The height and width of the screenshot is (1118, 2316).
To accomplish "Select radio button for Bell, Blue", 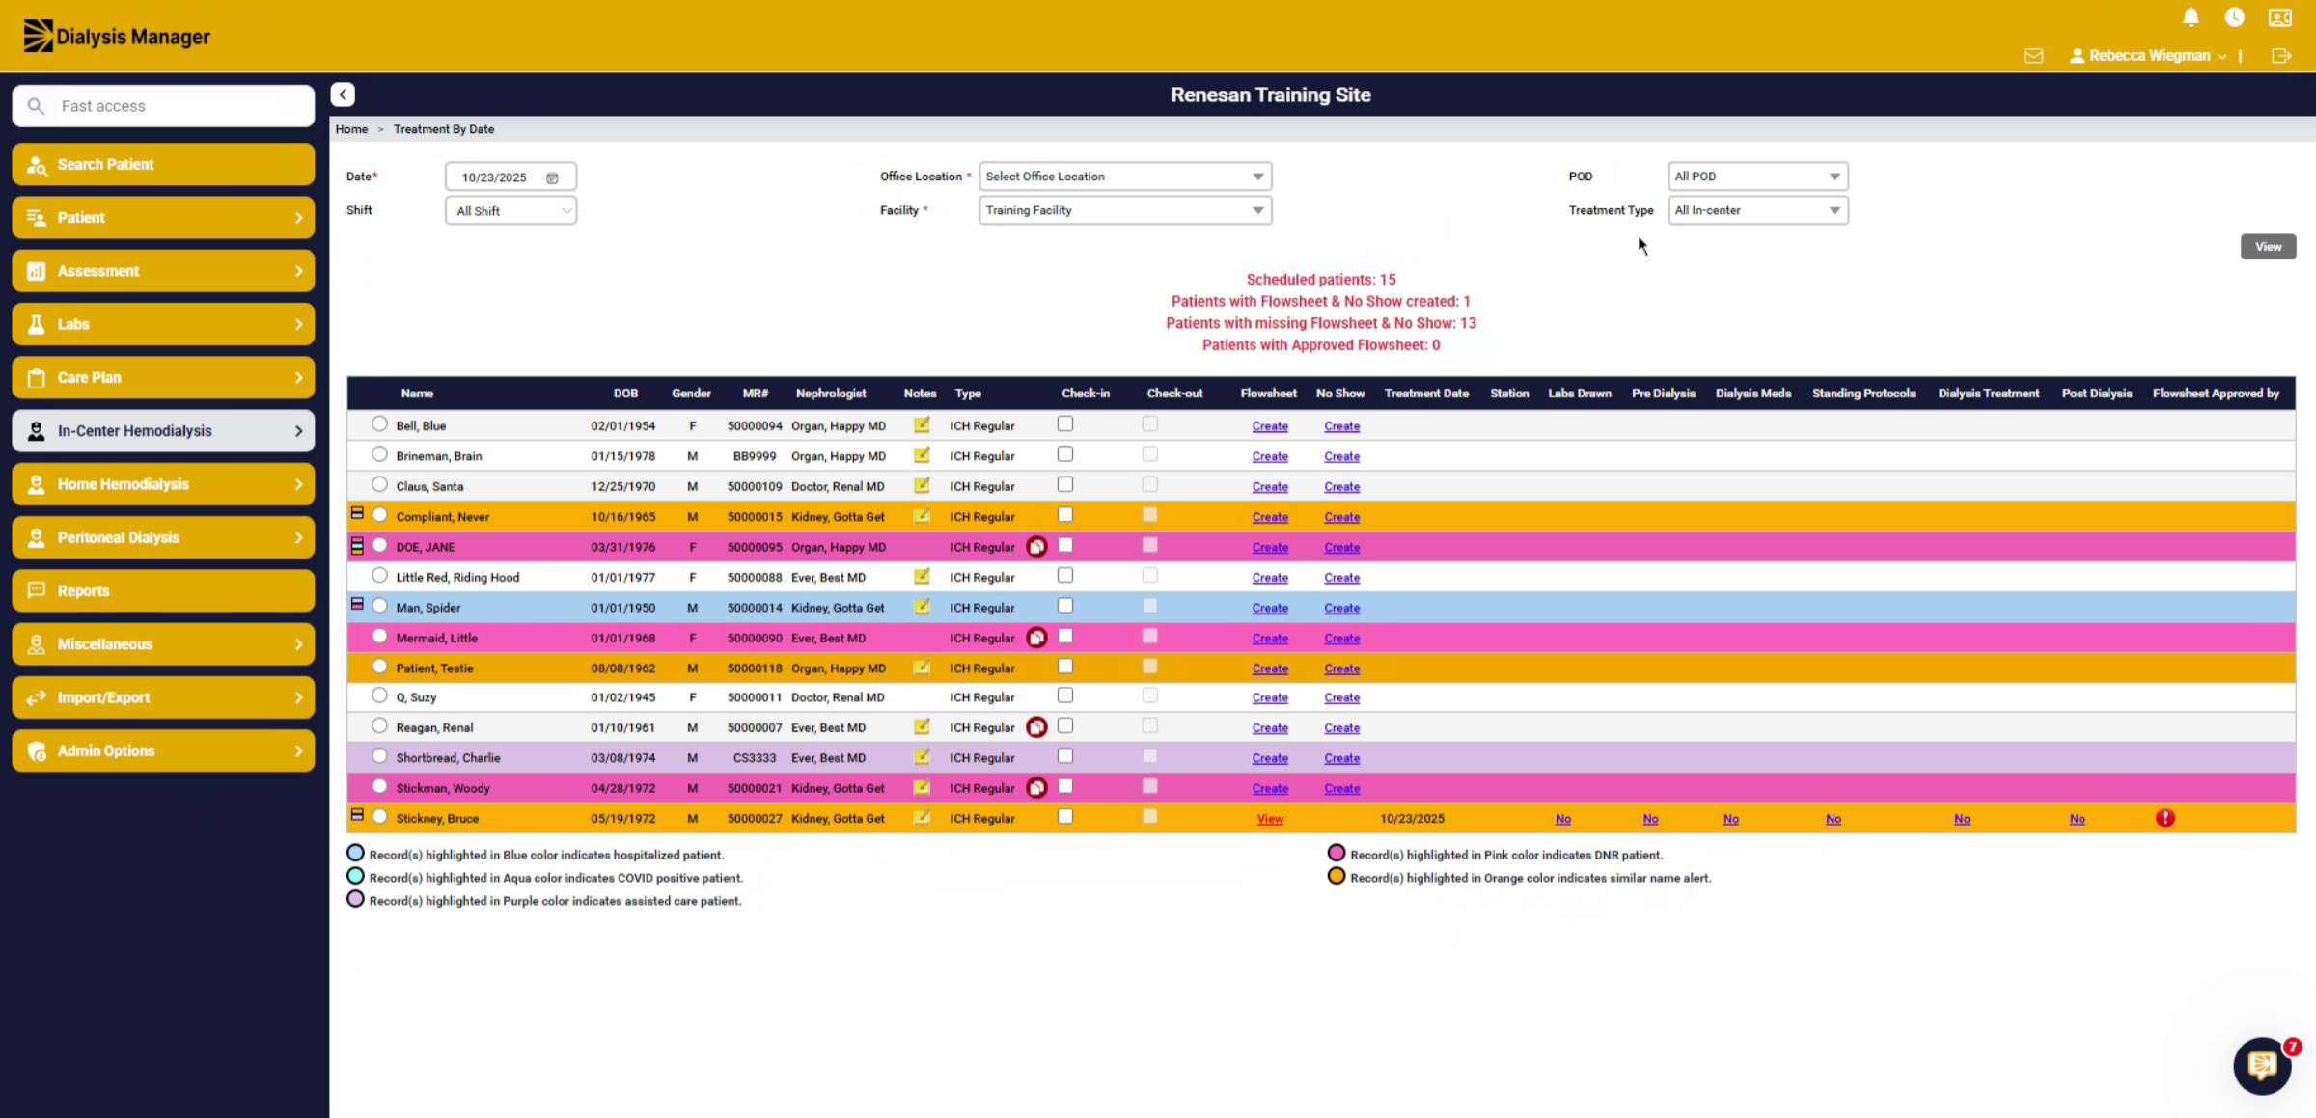I will (x=379, y=423).
